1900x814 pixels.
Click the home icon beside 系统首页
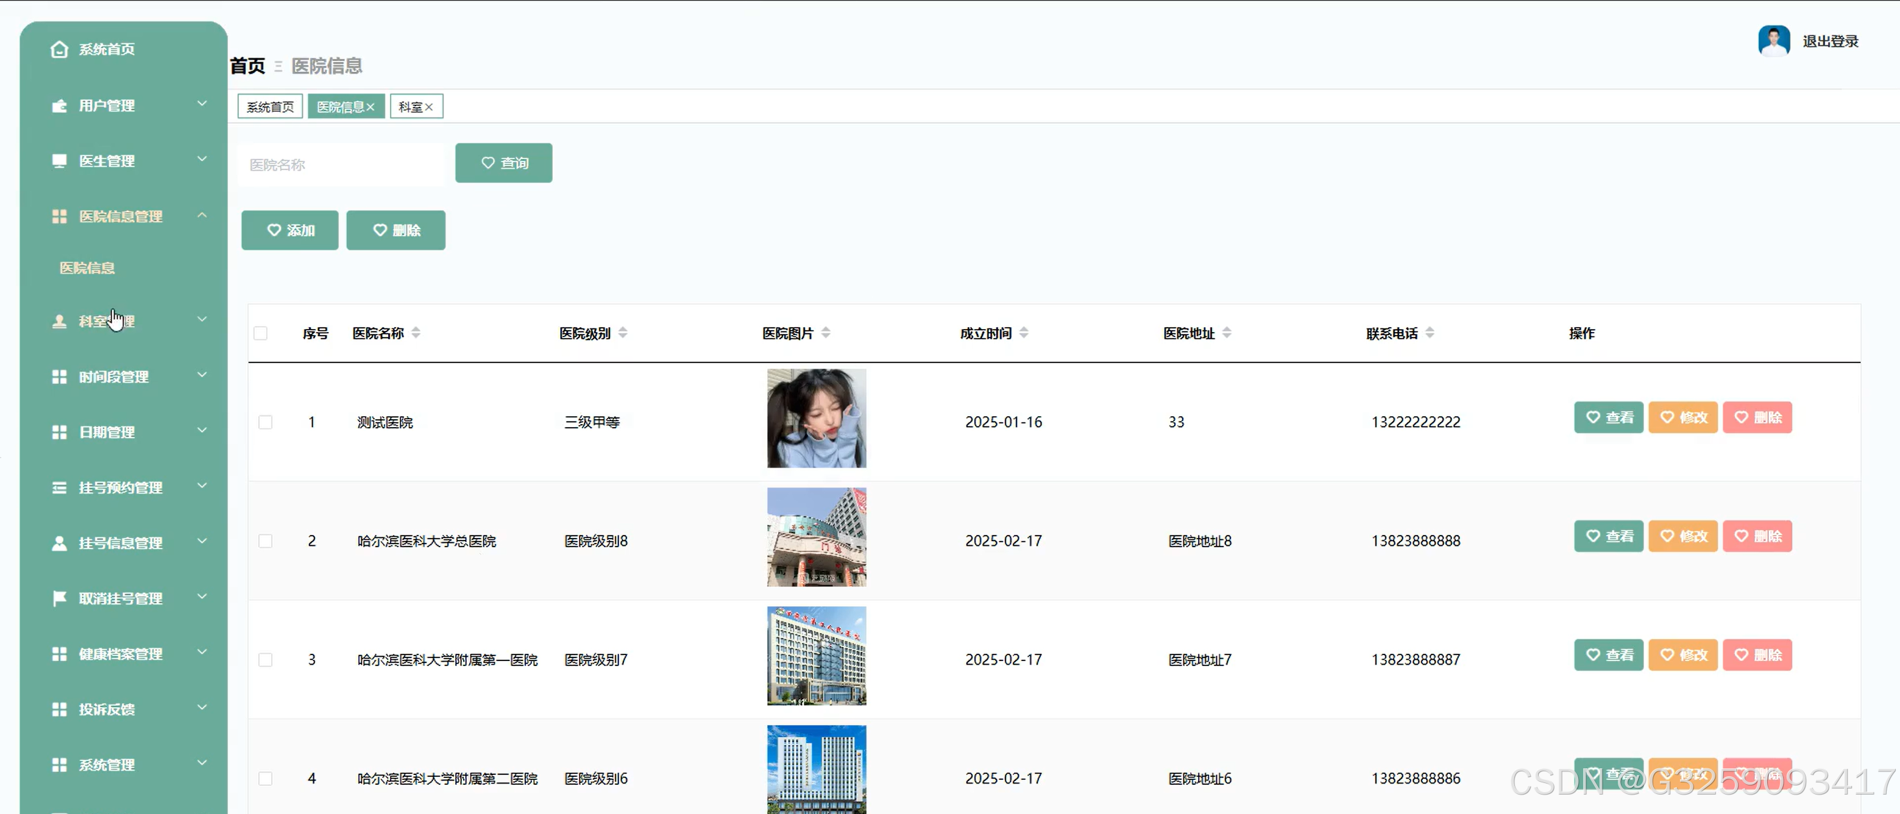[x=59, y=49]
